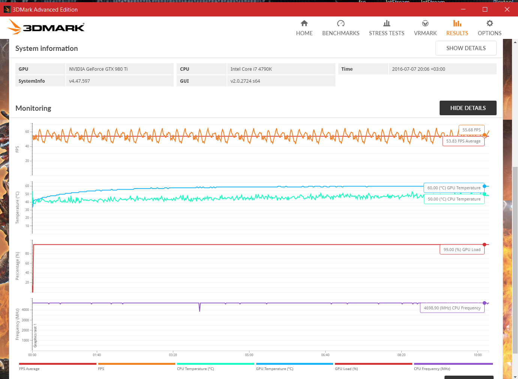Viewport: 518px width, 379px height.
Task: Open the OPTIONS tab label
Action: click(x=489, y=33)
